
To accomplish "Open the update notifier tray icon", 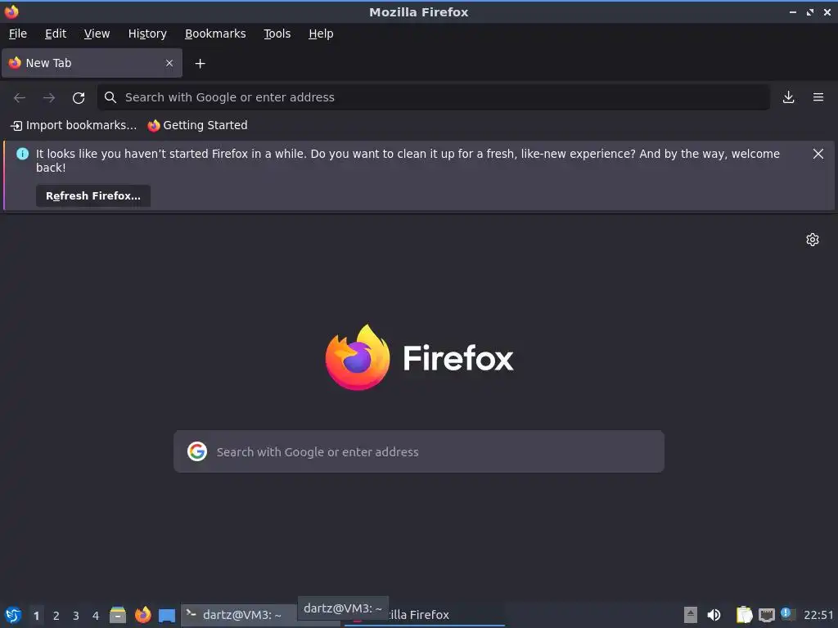I will [x=788, y=614].
